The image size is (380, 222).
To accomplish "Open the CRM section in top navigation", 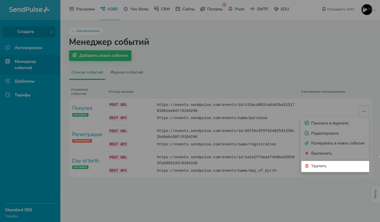I will 162,9.
